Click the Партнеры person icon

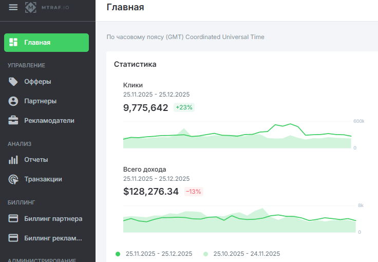pos(14,101)
